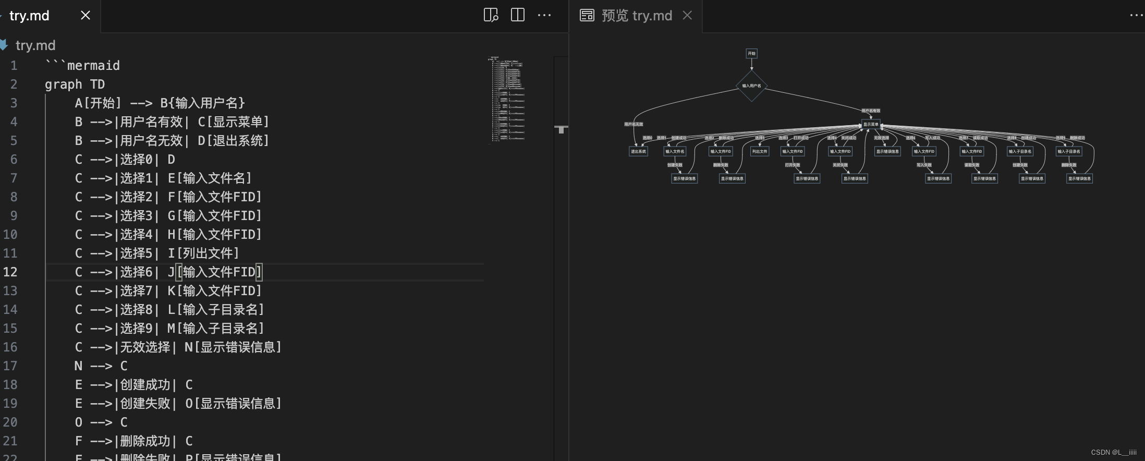The height and width of the screenshot is (461, 1145).
Task: Open preview pane More Actions ellipsis
Action: [x=1137, y=15]
